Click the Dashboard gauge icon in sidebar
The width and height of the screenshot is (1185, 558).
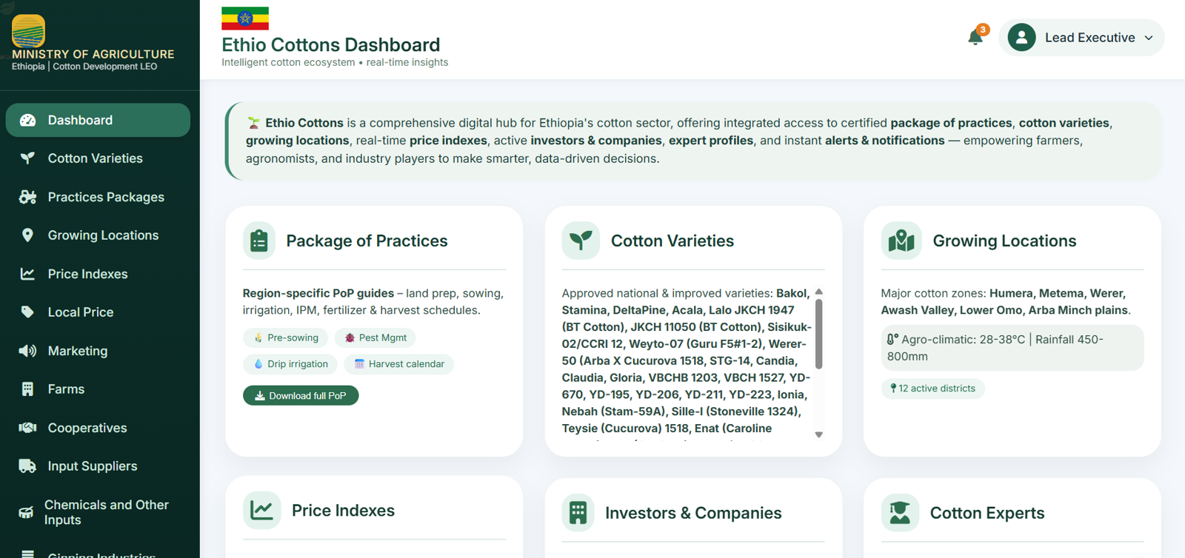click(x=27, y=120)
